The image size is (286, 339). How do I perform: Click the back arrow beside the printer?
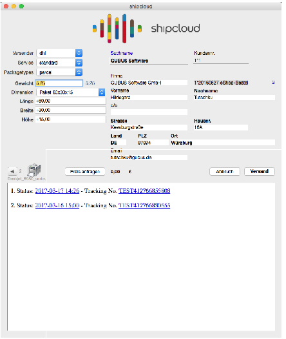coord(12,172)
